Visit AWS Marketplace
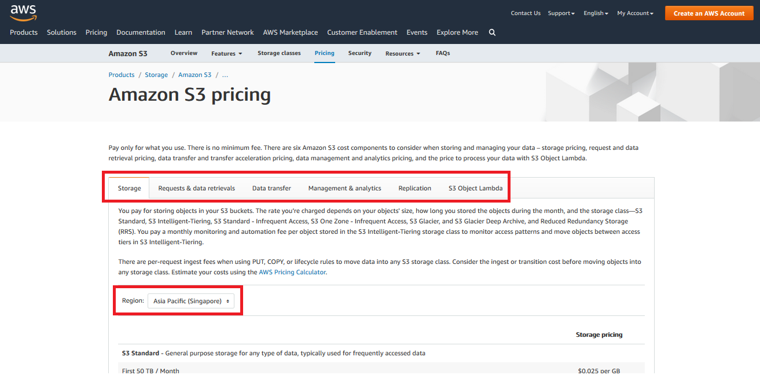The image size is (760, 375). click(x=291, y=32)
